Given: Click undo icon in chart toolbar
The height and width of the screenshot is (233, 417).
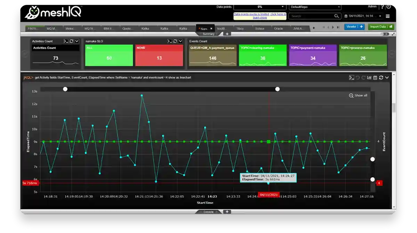Looking at the screenshot, I should point(358,78).
